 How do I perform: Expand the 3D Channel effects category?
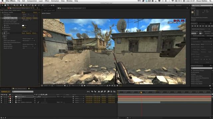tap(192, 72)
